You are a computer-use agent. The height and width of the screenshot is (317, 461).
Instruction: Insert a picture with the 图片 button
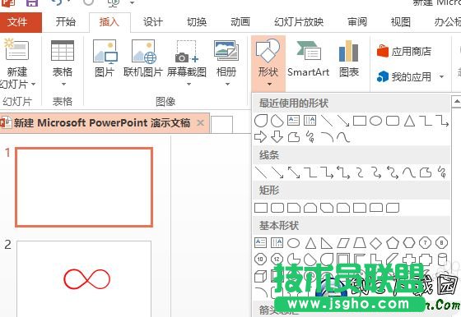pos(105,58)
